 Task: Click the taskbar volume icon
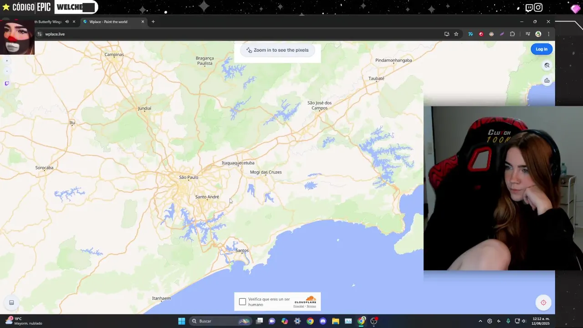[x=523, y=321]
